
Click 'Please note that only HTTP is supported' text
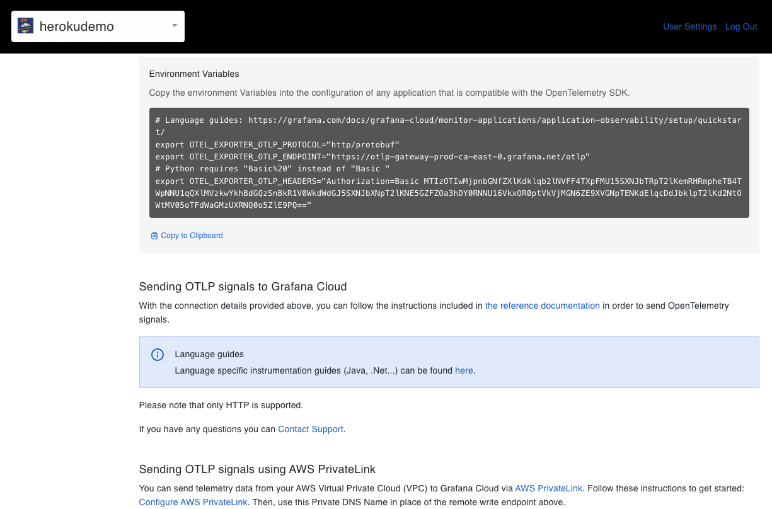[221, 405]
